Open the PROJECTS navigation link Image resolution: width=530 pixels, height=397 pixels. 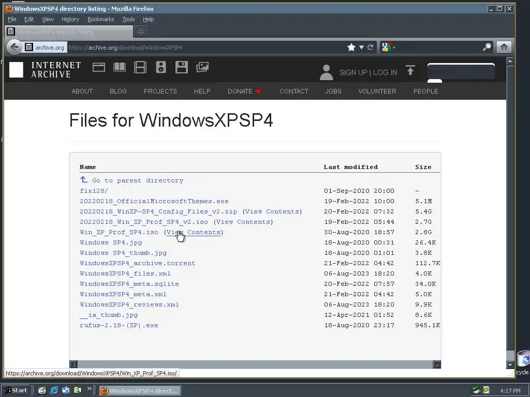(x=160, y=91)
